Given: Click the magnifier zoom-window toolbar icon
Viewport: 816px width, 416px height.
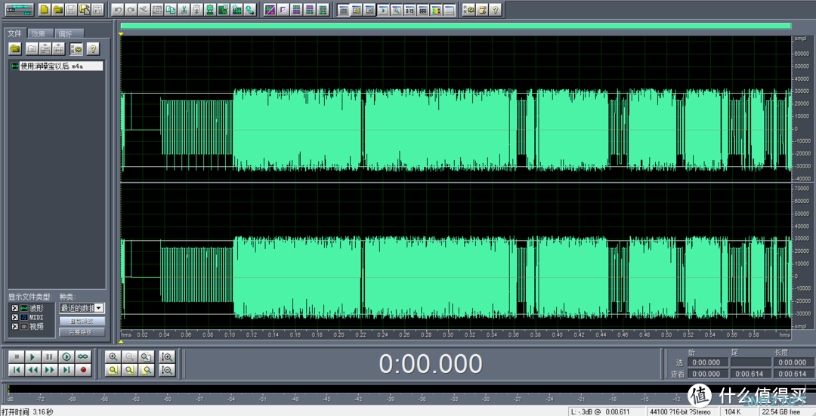Looking at the screenshot, I should 396,9.
